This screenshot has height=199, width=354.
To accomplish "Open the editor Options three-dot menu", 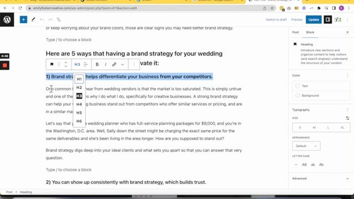I will (347, 20).
